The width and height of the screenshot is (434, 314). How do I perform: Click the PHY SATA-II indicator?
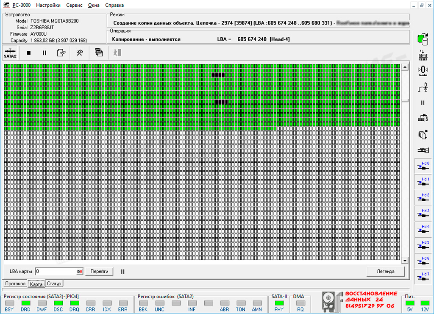tap(279, 303)
